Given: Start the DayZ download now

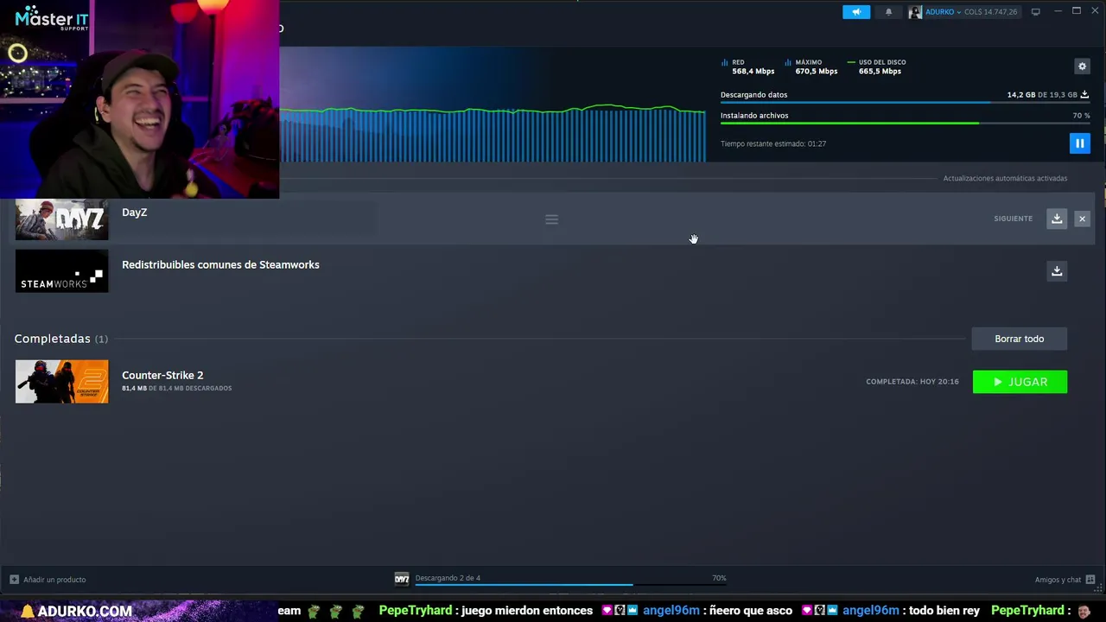Looking at the screenshot, I should pos(1056,219).
